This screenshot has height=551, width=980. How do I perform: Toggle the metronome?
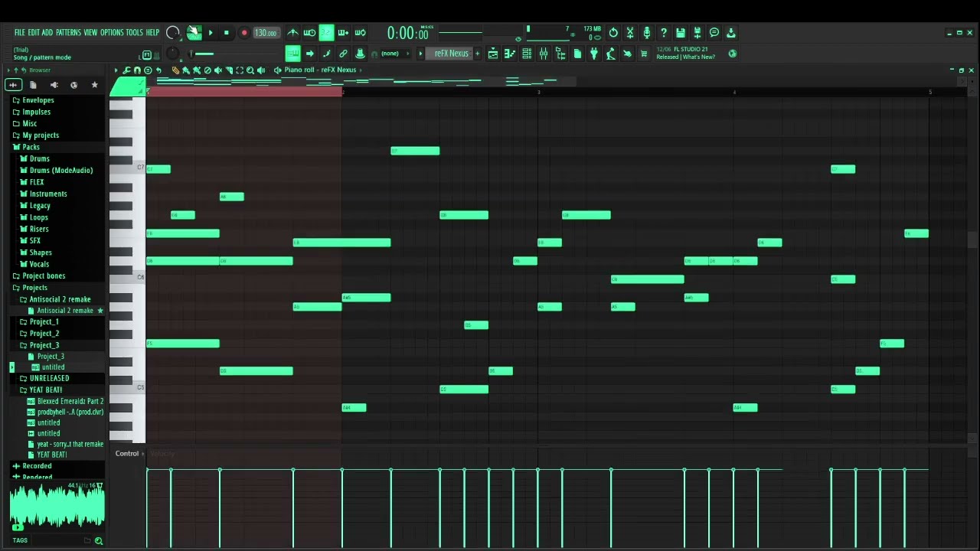point(293,33)
